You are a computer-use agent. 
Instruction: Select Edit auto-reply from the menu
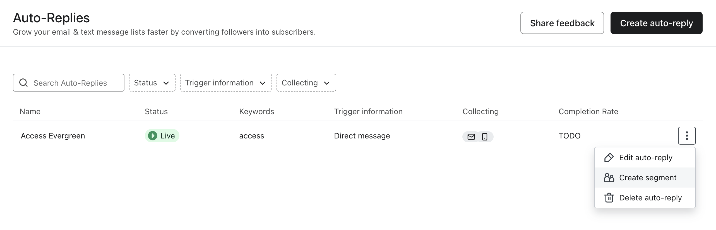coord(645,158)
